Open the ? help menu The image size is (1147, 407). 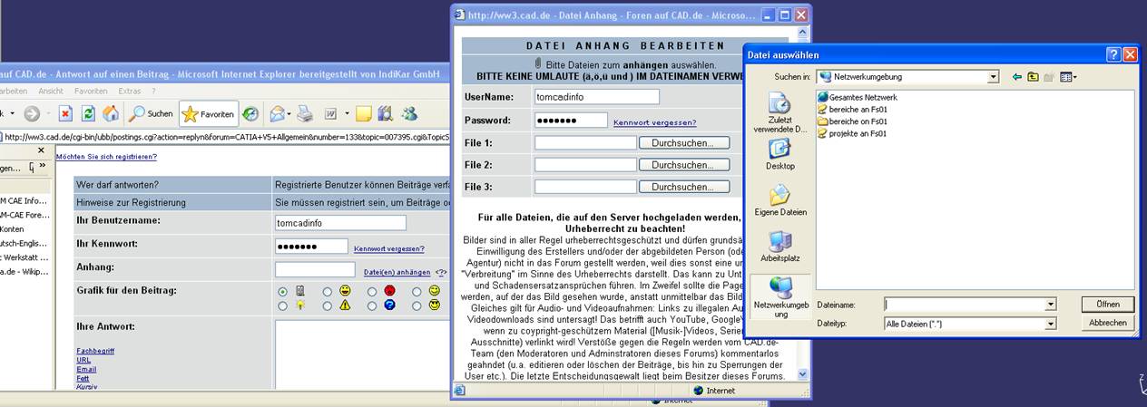(x=154, y=91)
